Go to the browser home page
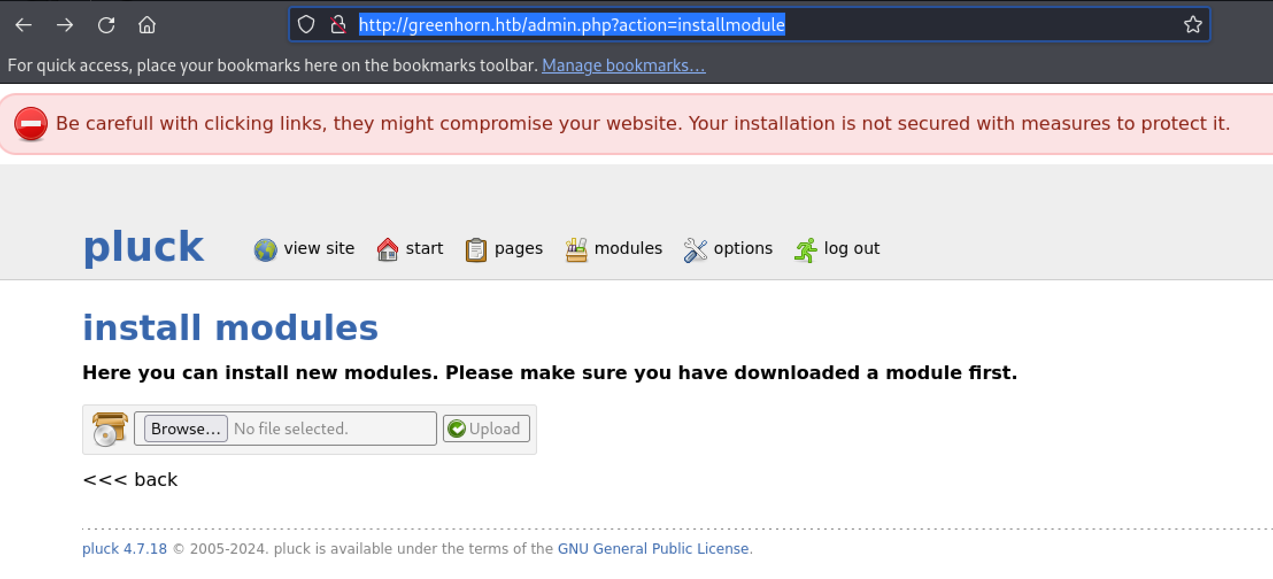This screenshot has width=1273, height=579. pyautogui.click(x=147, y=25)
